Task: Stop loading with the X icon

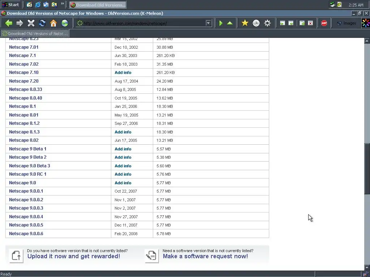Action: click(x=31, y=23)
